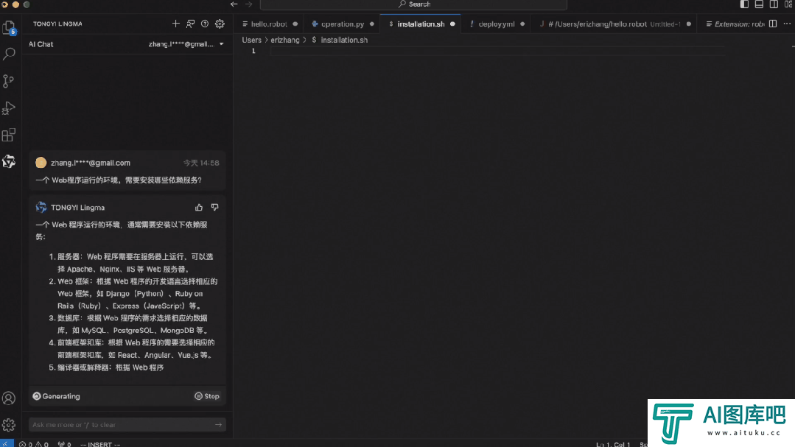Image resolution: width=795 pixels, height=447 pixels.
Task: Click the remote window status bar icon
Action: (x=7, y=443)
